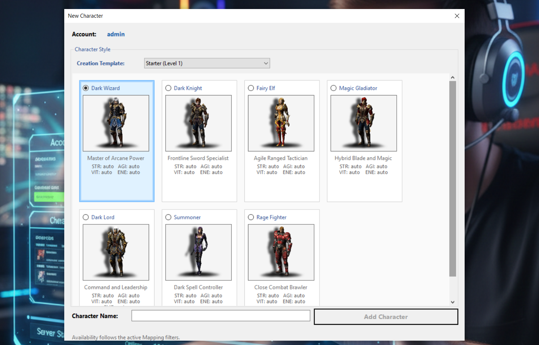This screenshot has height=345, width=539.
Task: Select the Dark Knight radio button
Action: click(168, 88)
